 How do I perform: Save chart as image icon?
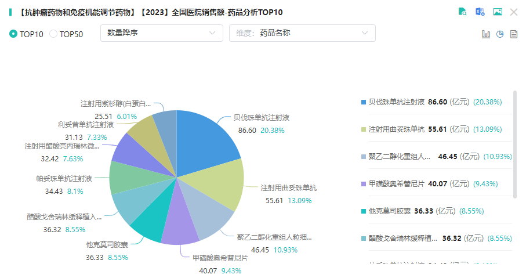[x=497, y=12]
